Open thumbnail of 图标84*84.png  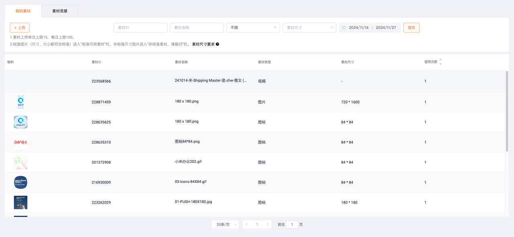(x=20, y=142)
